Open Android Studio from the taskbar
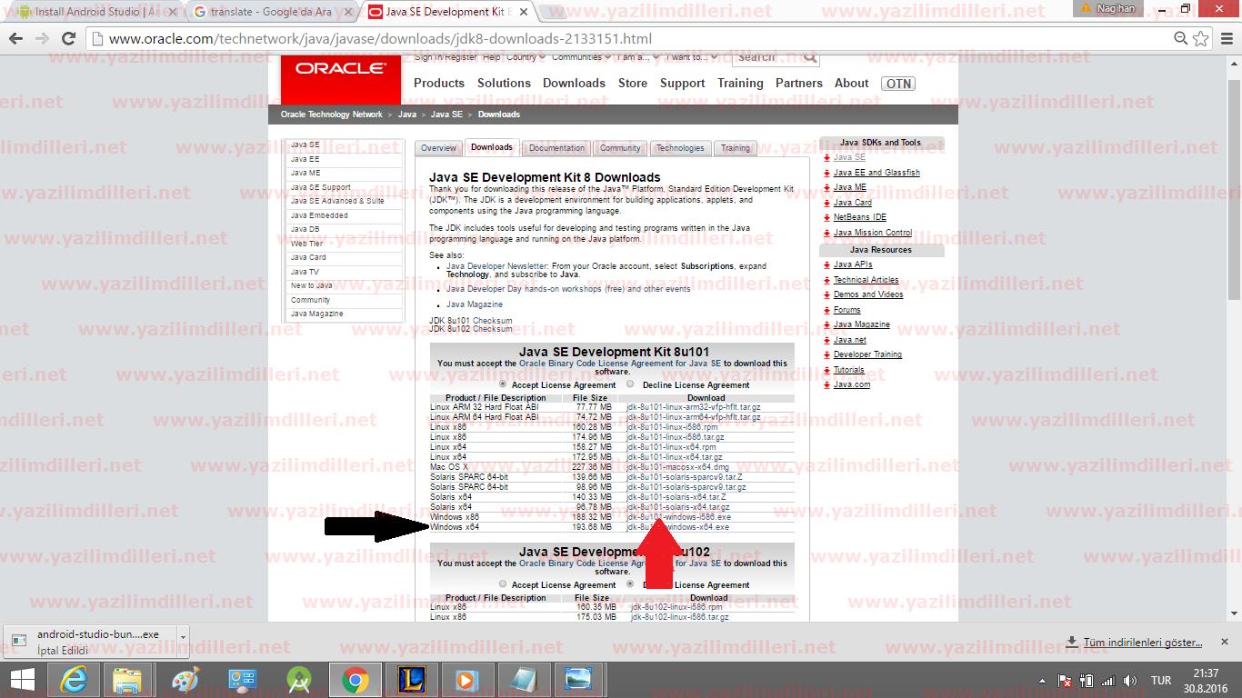Viewport: 1242px width, 698px height. 298,680
